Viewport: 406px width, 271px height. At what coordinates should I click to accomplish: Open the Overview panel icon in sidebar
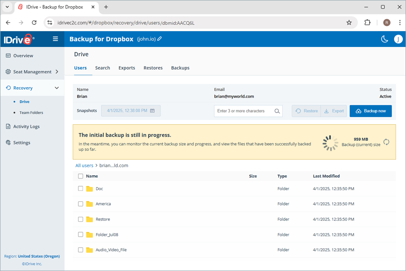pos(9,56)
